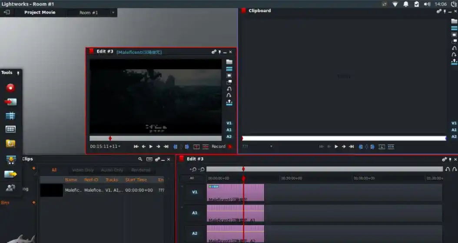Viewport: 458px width, 243px height.
Task: Open the Export tool with yellow arrow
Action: (10, 174)
